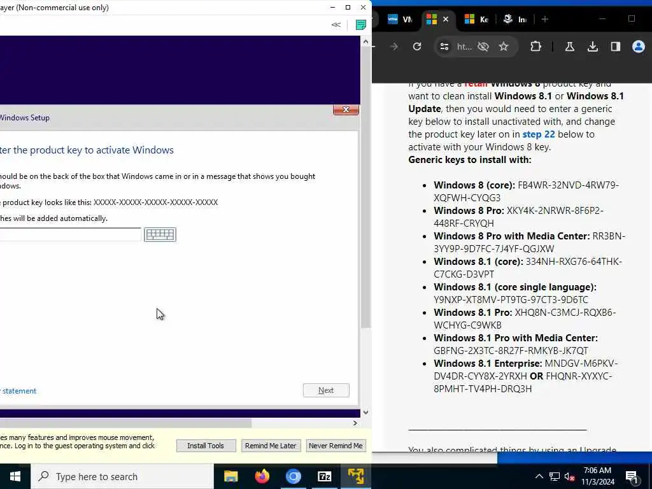This screenshot has width=652, height=489.
Task: Click the Install Tools button
Action: pyautogui.click(x=206, y=445)
